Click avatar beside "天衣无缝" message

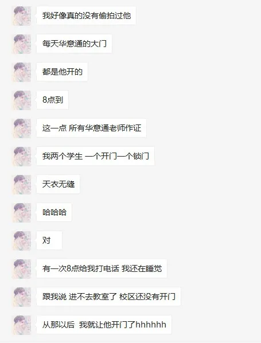click(x=22, y=185)
